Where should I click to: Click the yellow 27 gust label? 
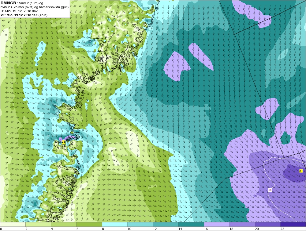click(301, 171)
